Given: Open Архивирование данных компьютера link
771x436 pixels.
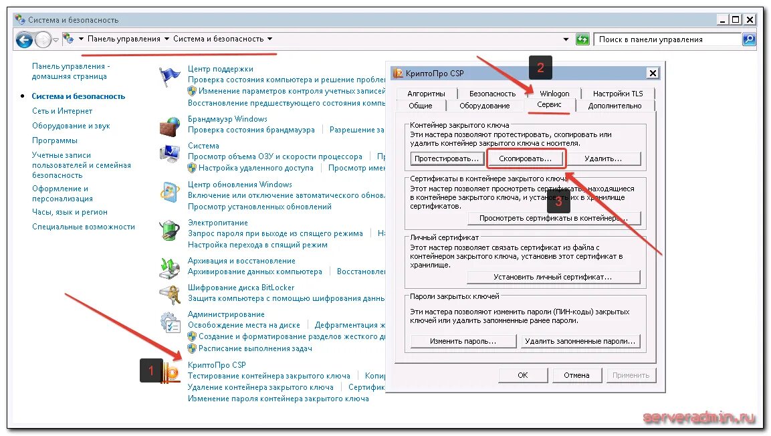Looking at the screenshot, I should pyautogui.click(x=255, y=271).
